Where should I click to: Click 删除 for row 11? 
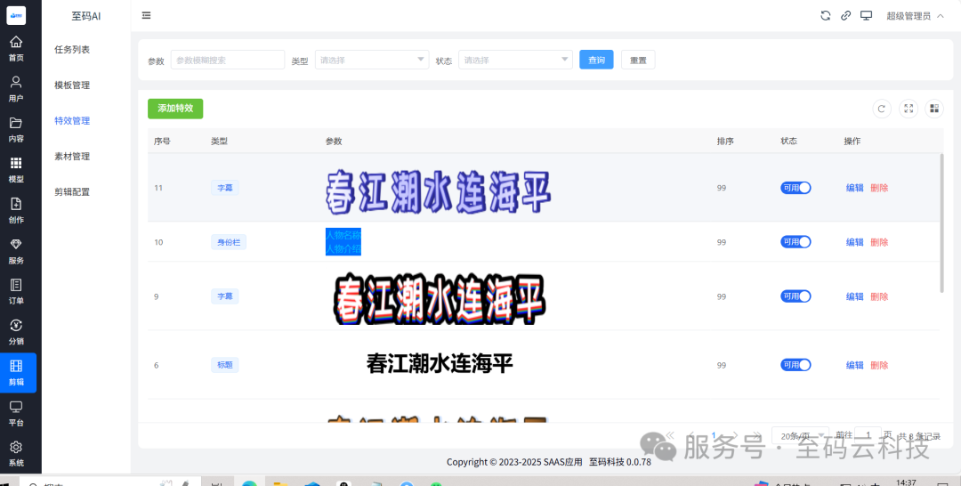pos(879,188)
